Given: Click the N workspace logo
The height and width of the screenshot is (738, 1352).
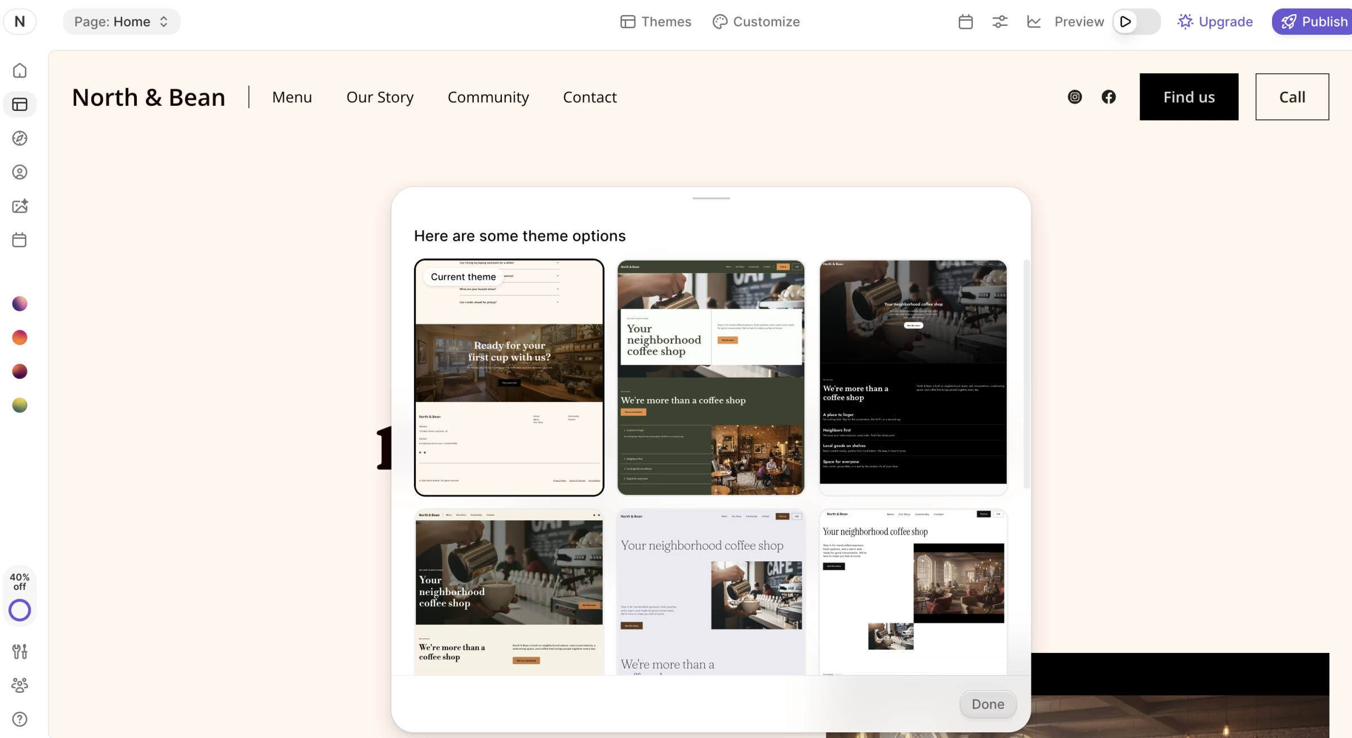Looking at the screenshot, I should pos(20,21).
